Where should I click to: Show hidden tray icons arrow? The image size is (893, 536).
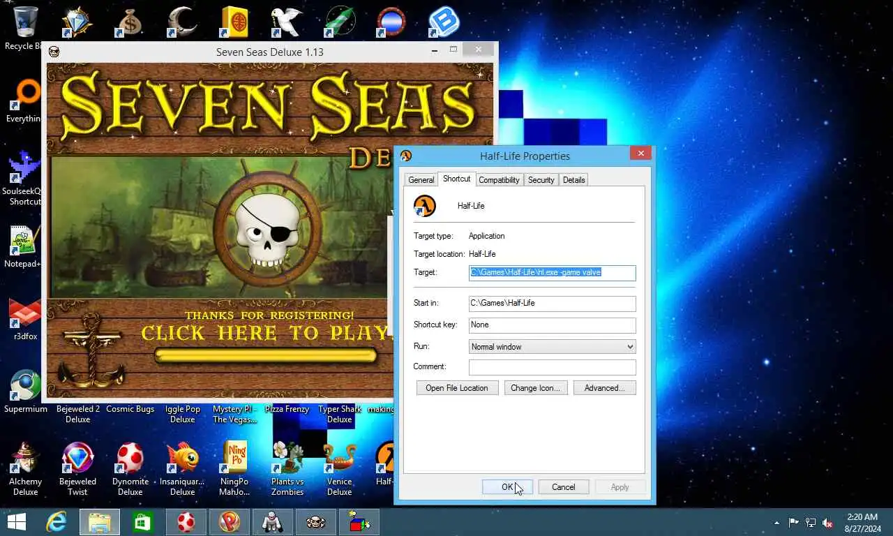click(776, 523)
